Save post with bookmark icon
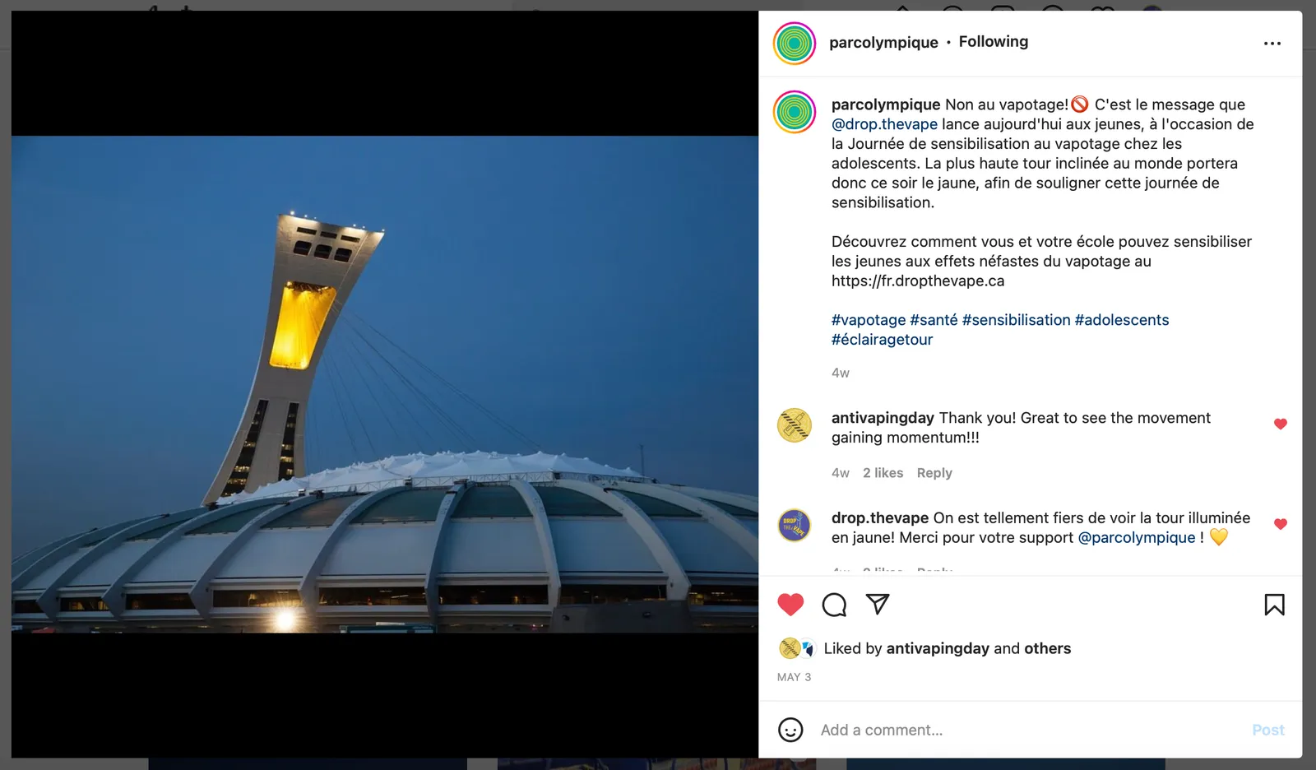This screenshot has width=1316, height=770. pos(1274,605)
